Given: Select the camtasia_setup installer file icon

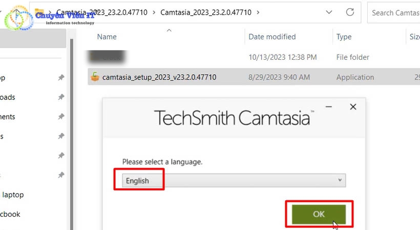Looking at the screenshot, I should click(x=95, y=77).
